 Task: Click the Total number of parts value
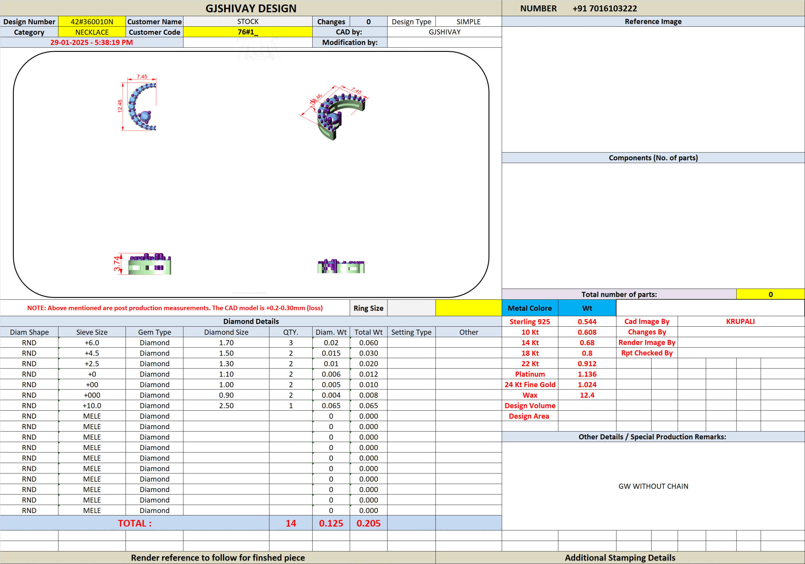coord(770,295)
